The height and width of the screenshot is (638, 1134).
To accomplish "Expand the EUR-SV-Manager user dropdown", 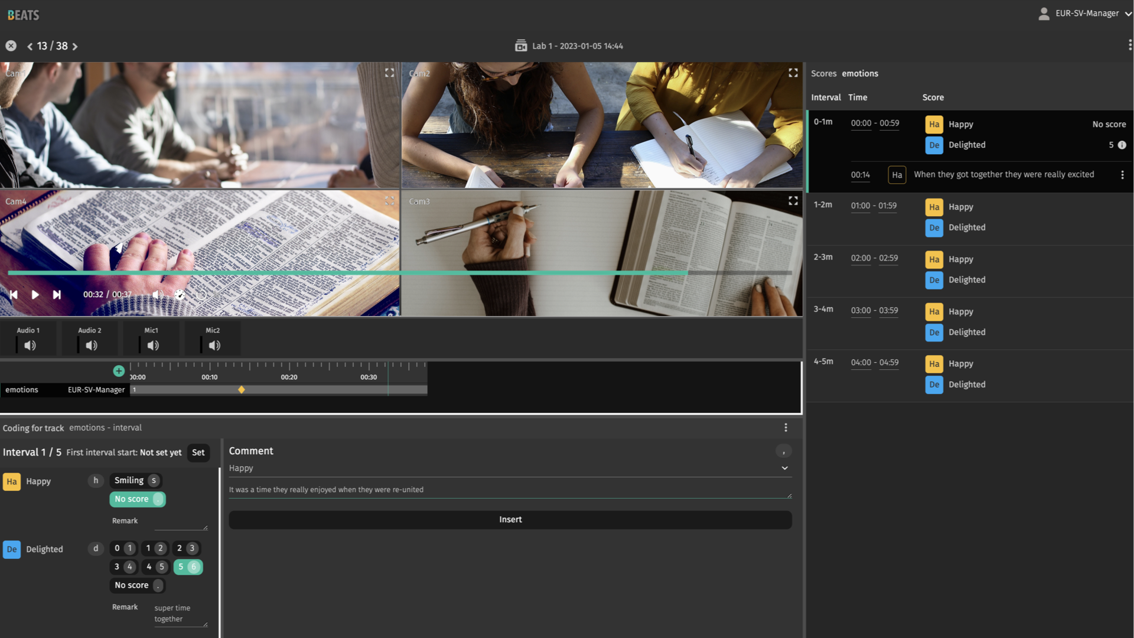I will [x=1128, y=14].
